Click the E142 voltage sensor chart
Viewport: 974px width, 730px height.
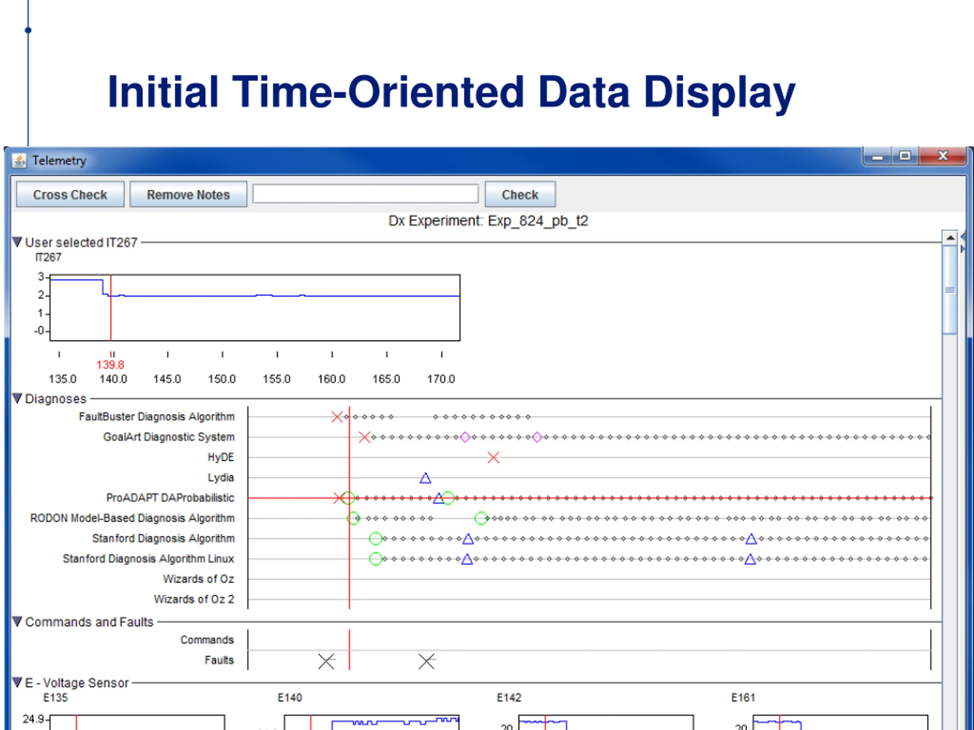(606, 722)
